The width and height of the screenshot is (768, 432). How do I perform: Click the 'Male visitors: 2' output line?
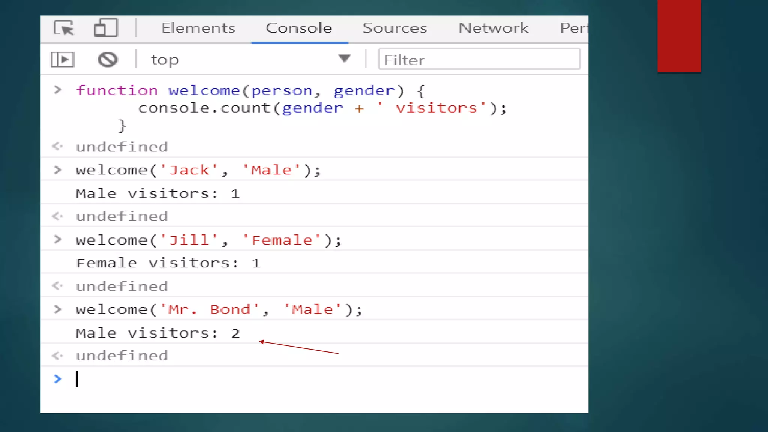point(158,333)
